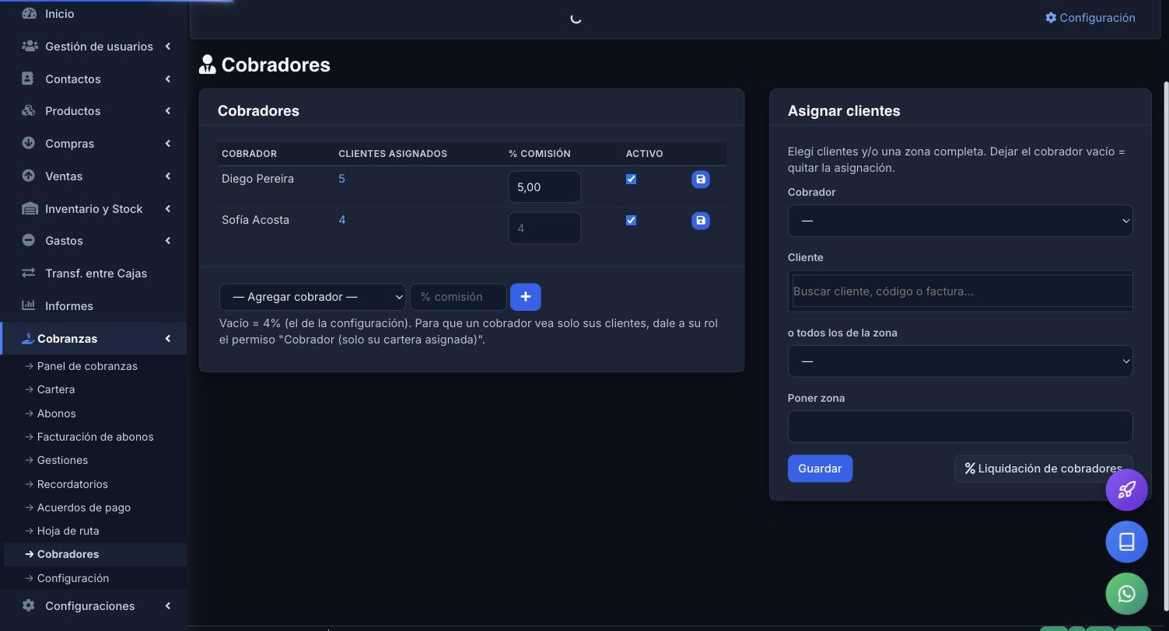Click Diego Pereira's commission field 5,00
The width and height of the screenshot is (1169, 631).
pyautogui.click(x=544, y=187)
